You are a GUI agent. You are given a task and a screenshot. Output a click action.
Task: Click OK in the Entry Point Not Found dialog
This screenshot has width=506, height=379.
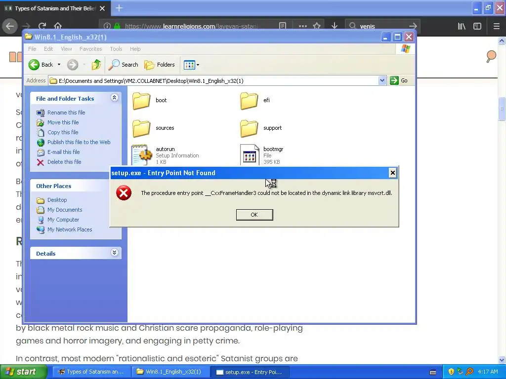click(254, 215)
